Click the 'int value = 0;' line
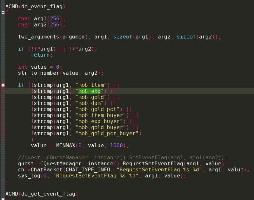This screenshot has width=254, height=200. pos(40,67)
